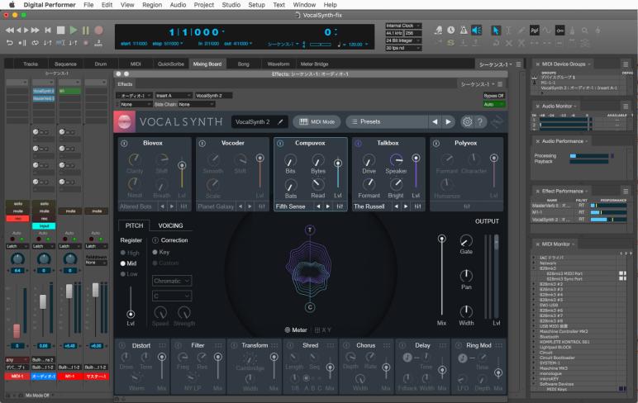Click the green Auto button in Effects
Viewport: 638px width, 403px height.
(x=493, y=105)
